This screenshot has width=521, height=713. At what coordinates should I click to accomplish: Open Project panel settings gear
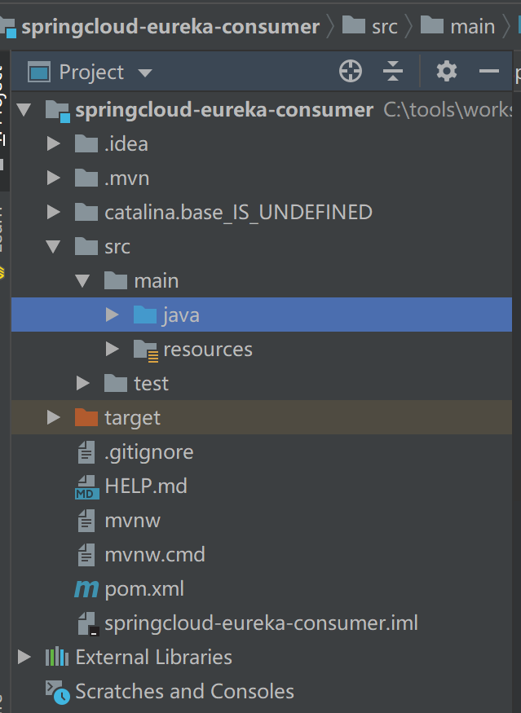click(x=446, y=72)
